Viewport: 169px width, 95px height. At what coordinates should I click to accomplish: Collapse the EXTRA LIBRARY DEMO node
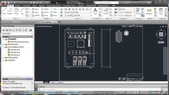click(4, 47)
